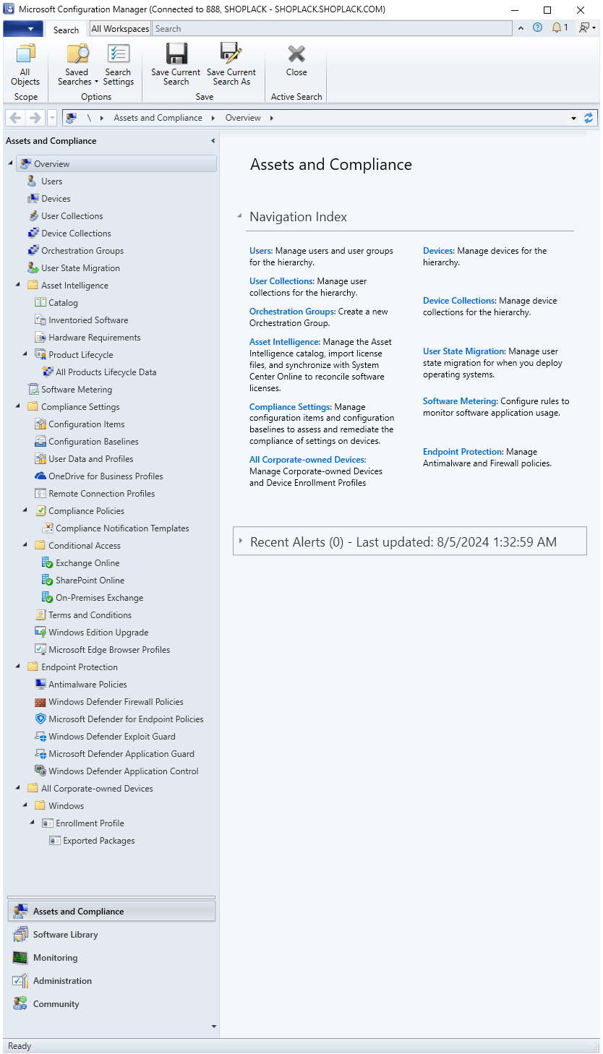Open Windows Defender Firewall Policies icon
603x1054 pixels.
(x=40, y=702)
